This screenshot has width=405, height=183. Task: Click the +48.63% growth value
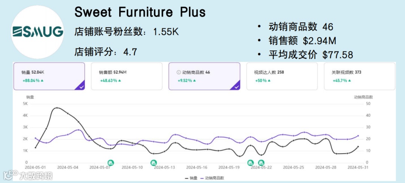tap(108, 81)
